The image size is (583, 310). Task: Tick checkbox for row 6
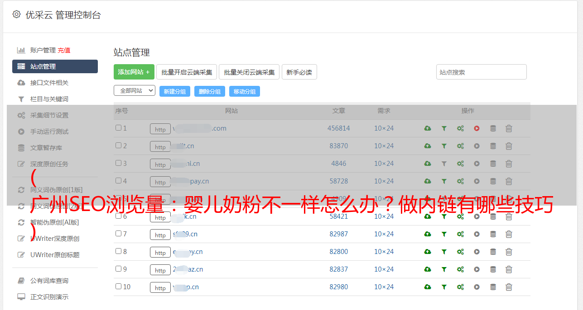(118, 216)
